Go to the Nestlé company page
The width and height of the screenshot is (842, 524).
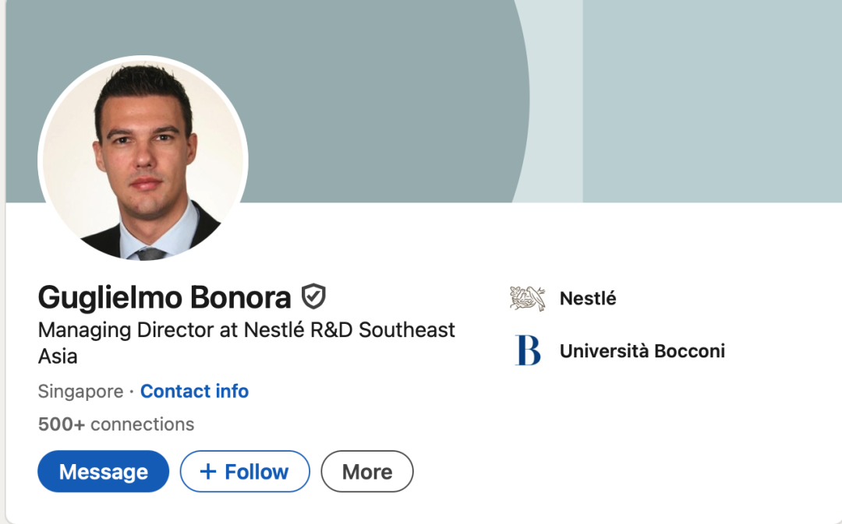[x=588, y=298]
